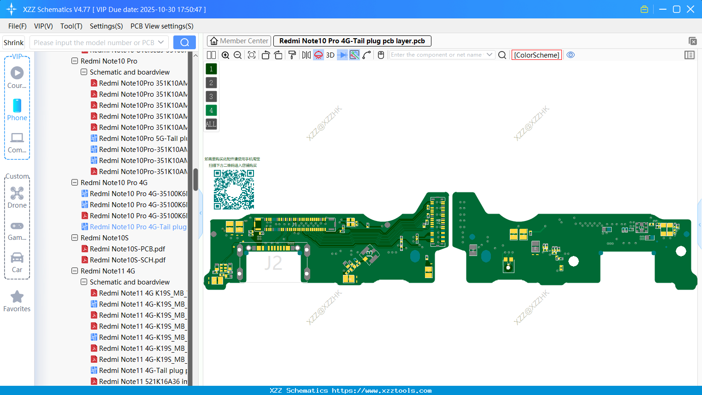Open the ColorScheme editor
Image resolution: width=702 pixels, height=395 pixels.
point(536,55)
